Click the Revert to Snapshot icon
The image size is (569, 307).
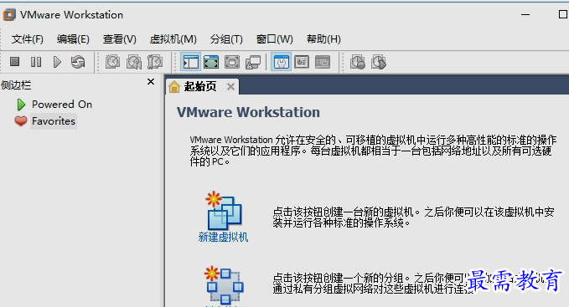click(134, 62)
